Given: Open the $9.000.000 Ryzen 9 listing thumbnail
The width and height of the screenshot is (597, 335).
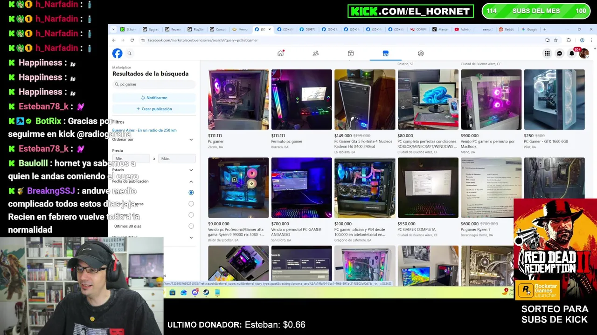Looking at the screenshot, I should [238, 188].
